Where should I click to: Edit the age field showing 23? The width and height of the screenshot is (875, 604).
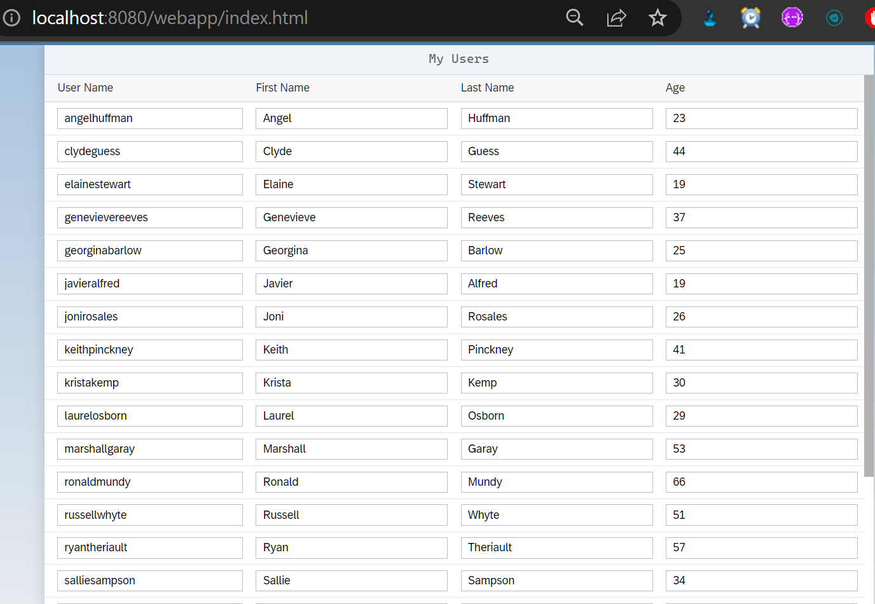[x=762, y=118]
